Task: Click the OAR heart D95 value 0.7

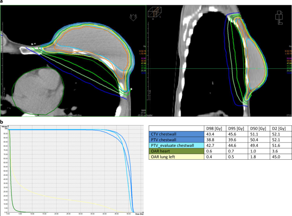Action: point(231,151)
